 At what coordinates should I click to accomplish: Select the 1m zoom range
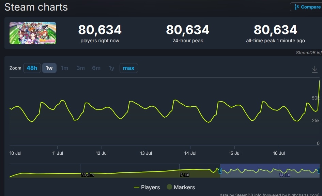tap(65, 68)
